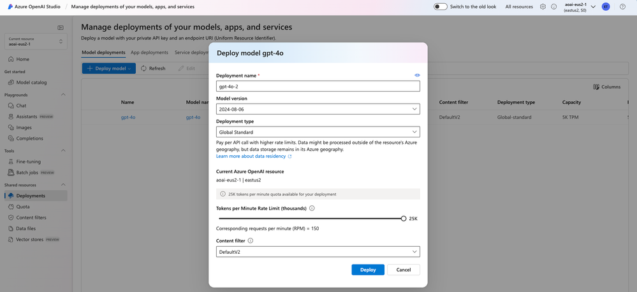Click the Batch jobs icon

pos(11,172)
